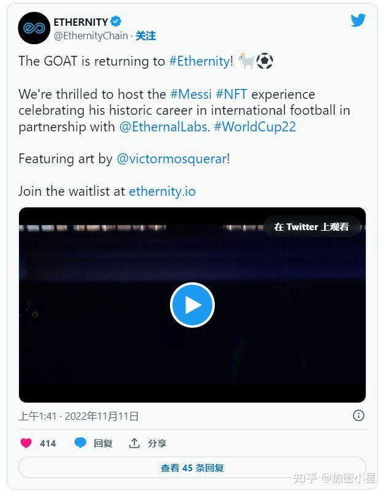Open the tweet info icon
The height and width of the screenshot is (494, 386).
pos(358,415)
